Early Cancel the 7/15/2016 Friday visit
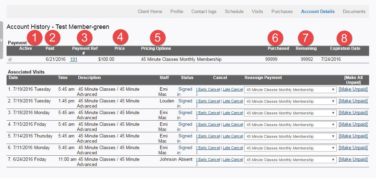 tap(208, 124)
